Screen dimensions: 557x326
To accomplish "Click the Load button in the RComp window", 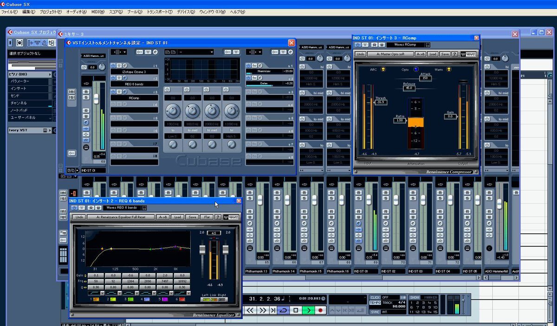I will point(433,54).
